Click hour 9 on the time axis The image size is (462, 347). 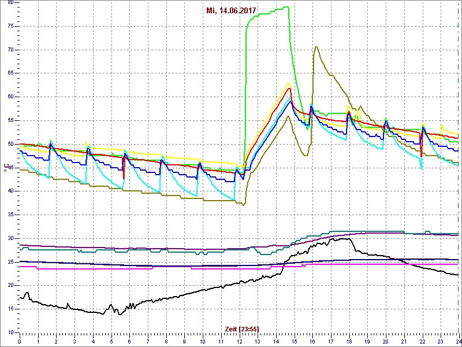184,341
